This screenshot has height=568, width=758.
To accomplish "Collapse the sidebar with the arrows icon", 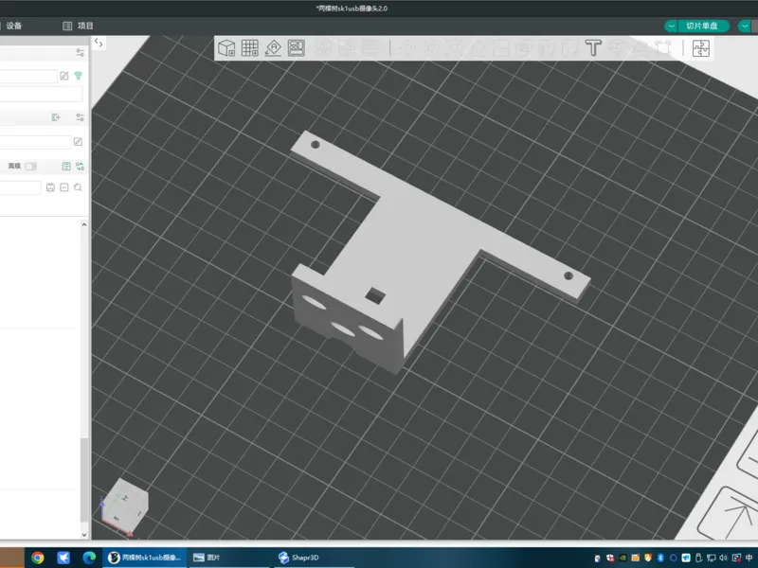I will tap(99, 43).
